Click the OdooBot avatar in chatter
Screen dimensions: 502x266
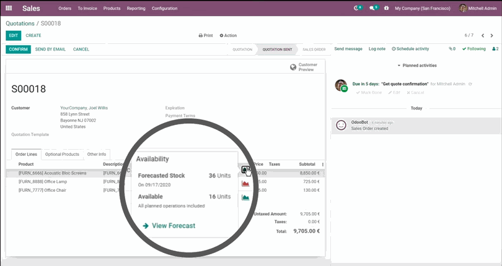[x=341, y=125]
